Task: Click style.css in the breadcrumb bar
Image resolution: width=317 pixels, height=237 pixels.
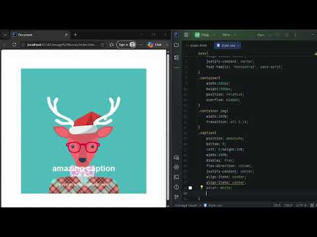Action: (x=213, y=205)
